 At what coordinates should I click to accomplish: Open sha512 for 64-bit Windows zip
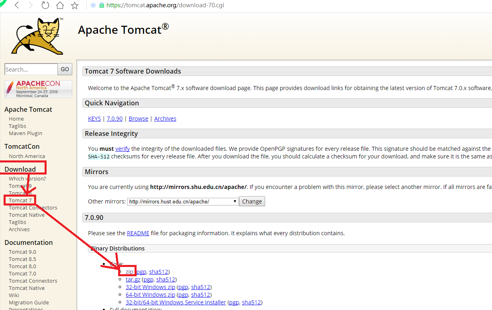point(200,295)
